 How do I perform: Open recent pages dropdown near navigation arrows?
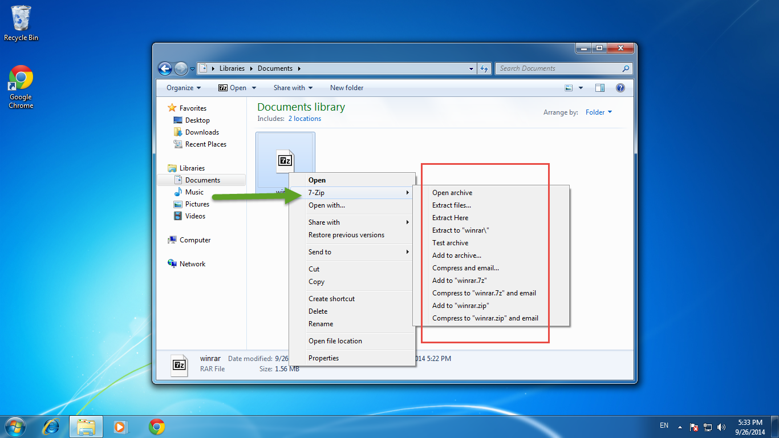(x=192, y=68)
